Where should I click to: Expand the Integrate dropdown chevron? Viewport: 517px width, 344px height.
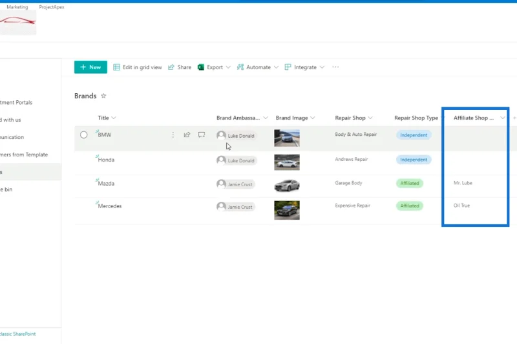322,67
